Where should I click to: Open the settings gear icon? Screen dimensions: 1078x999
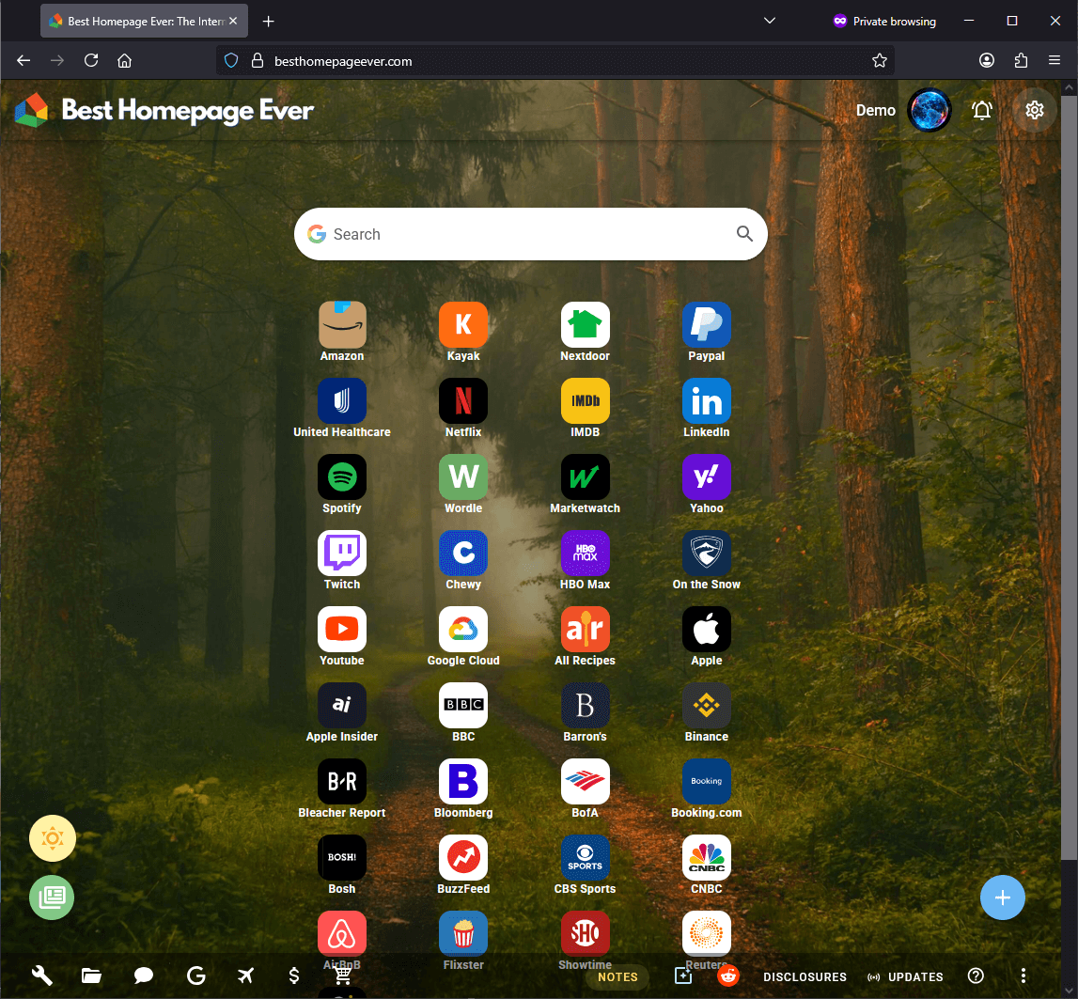(1034, 110)
